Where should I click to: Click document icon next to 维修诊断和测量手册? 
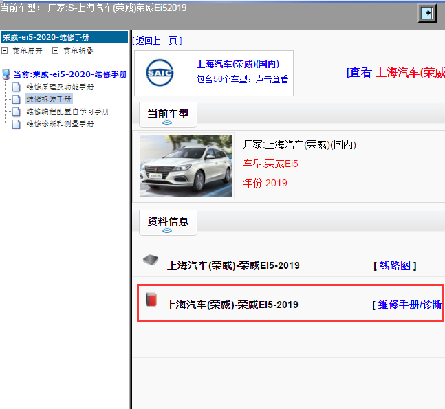point(17,124)
